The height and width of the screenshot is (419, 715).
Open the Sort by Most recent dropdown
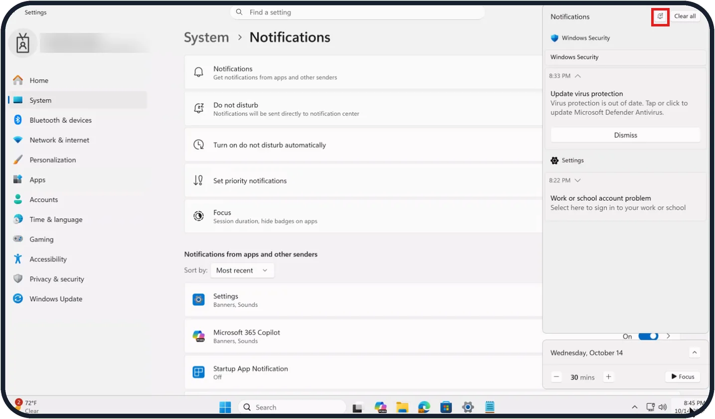tap(242, 270)
